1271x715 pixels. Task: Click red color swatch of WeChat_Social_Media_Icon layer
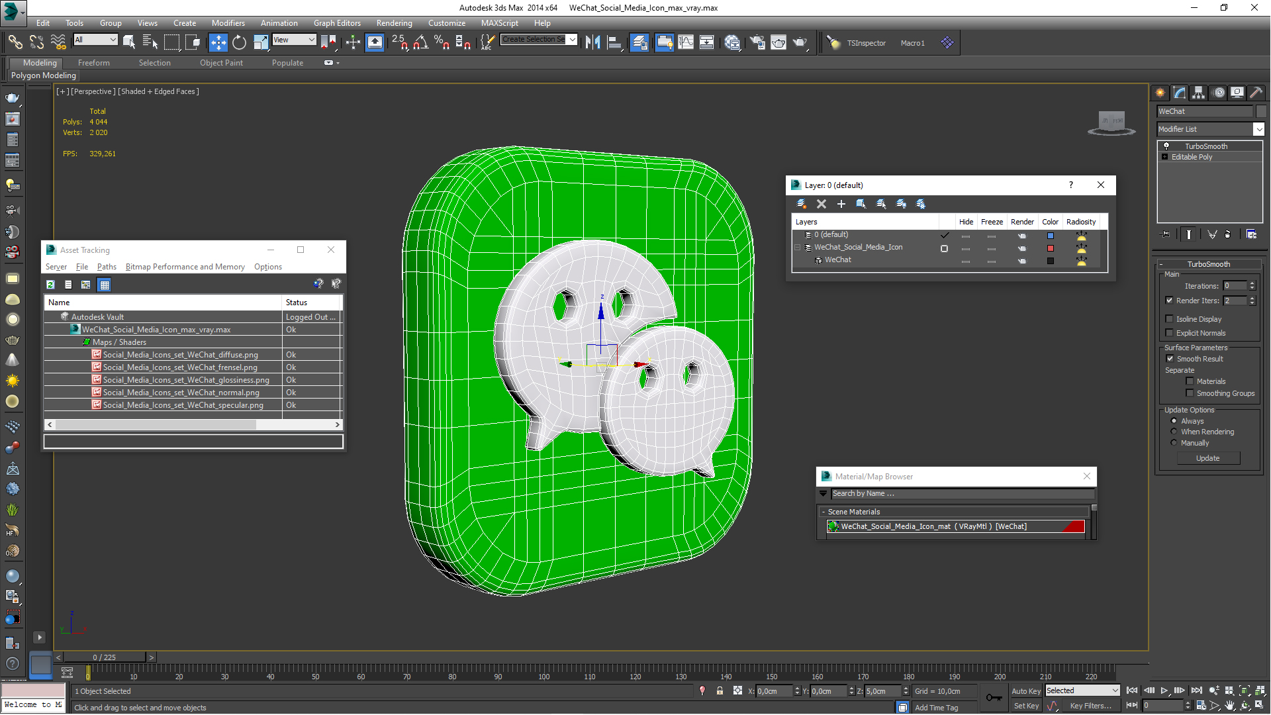coord(1050,248)
